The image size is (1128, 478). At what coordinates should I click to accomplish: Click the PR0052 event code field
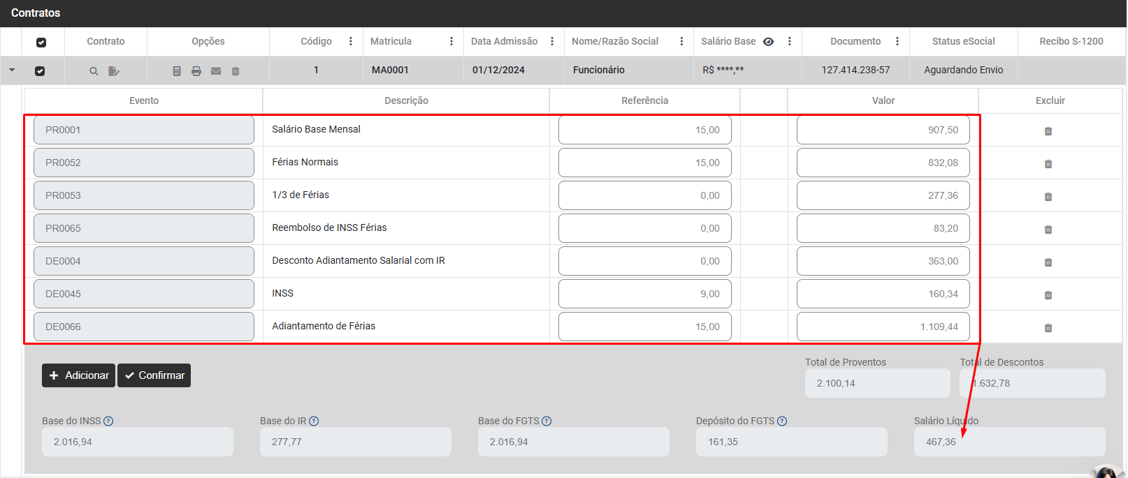point(144,163)
